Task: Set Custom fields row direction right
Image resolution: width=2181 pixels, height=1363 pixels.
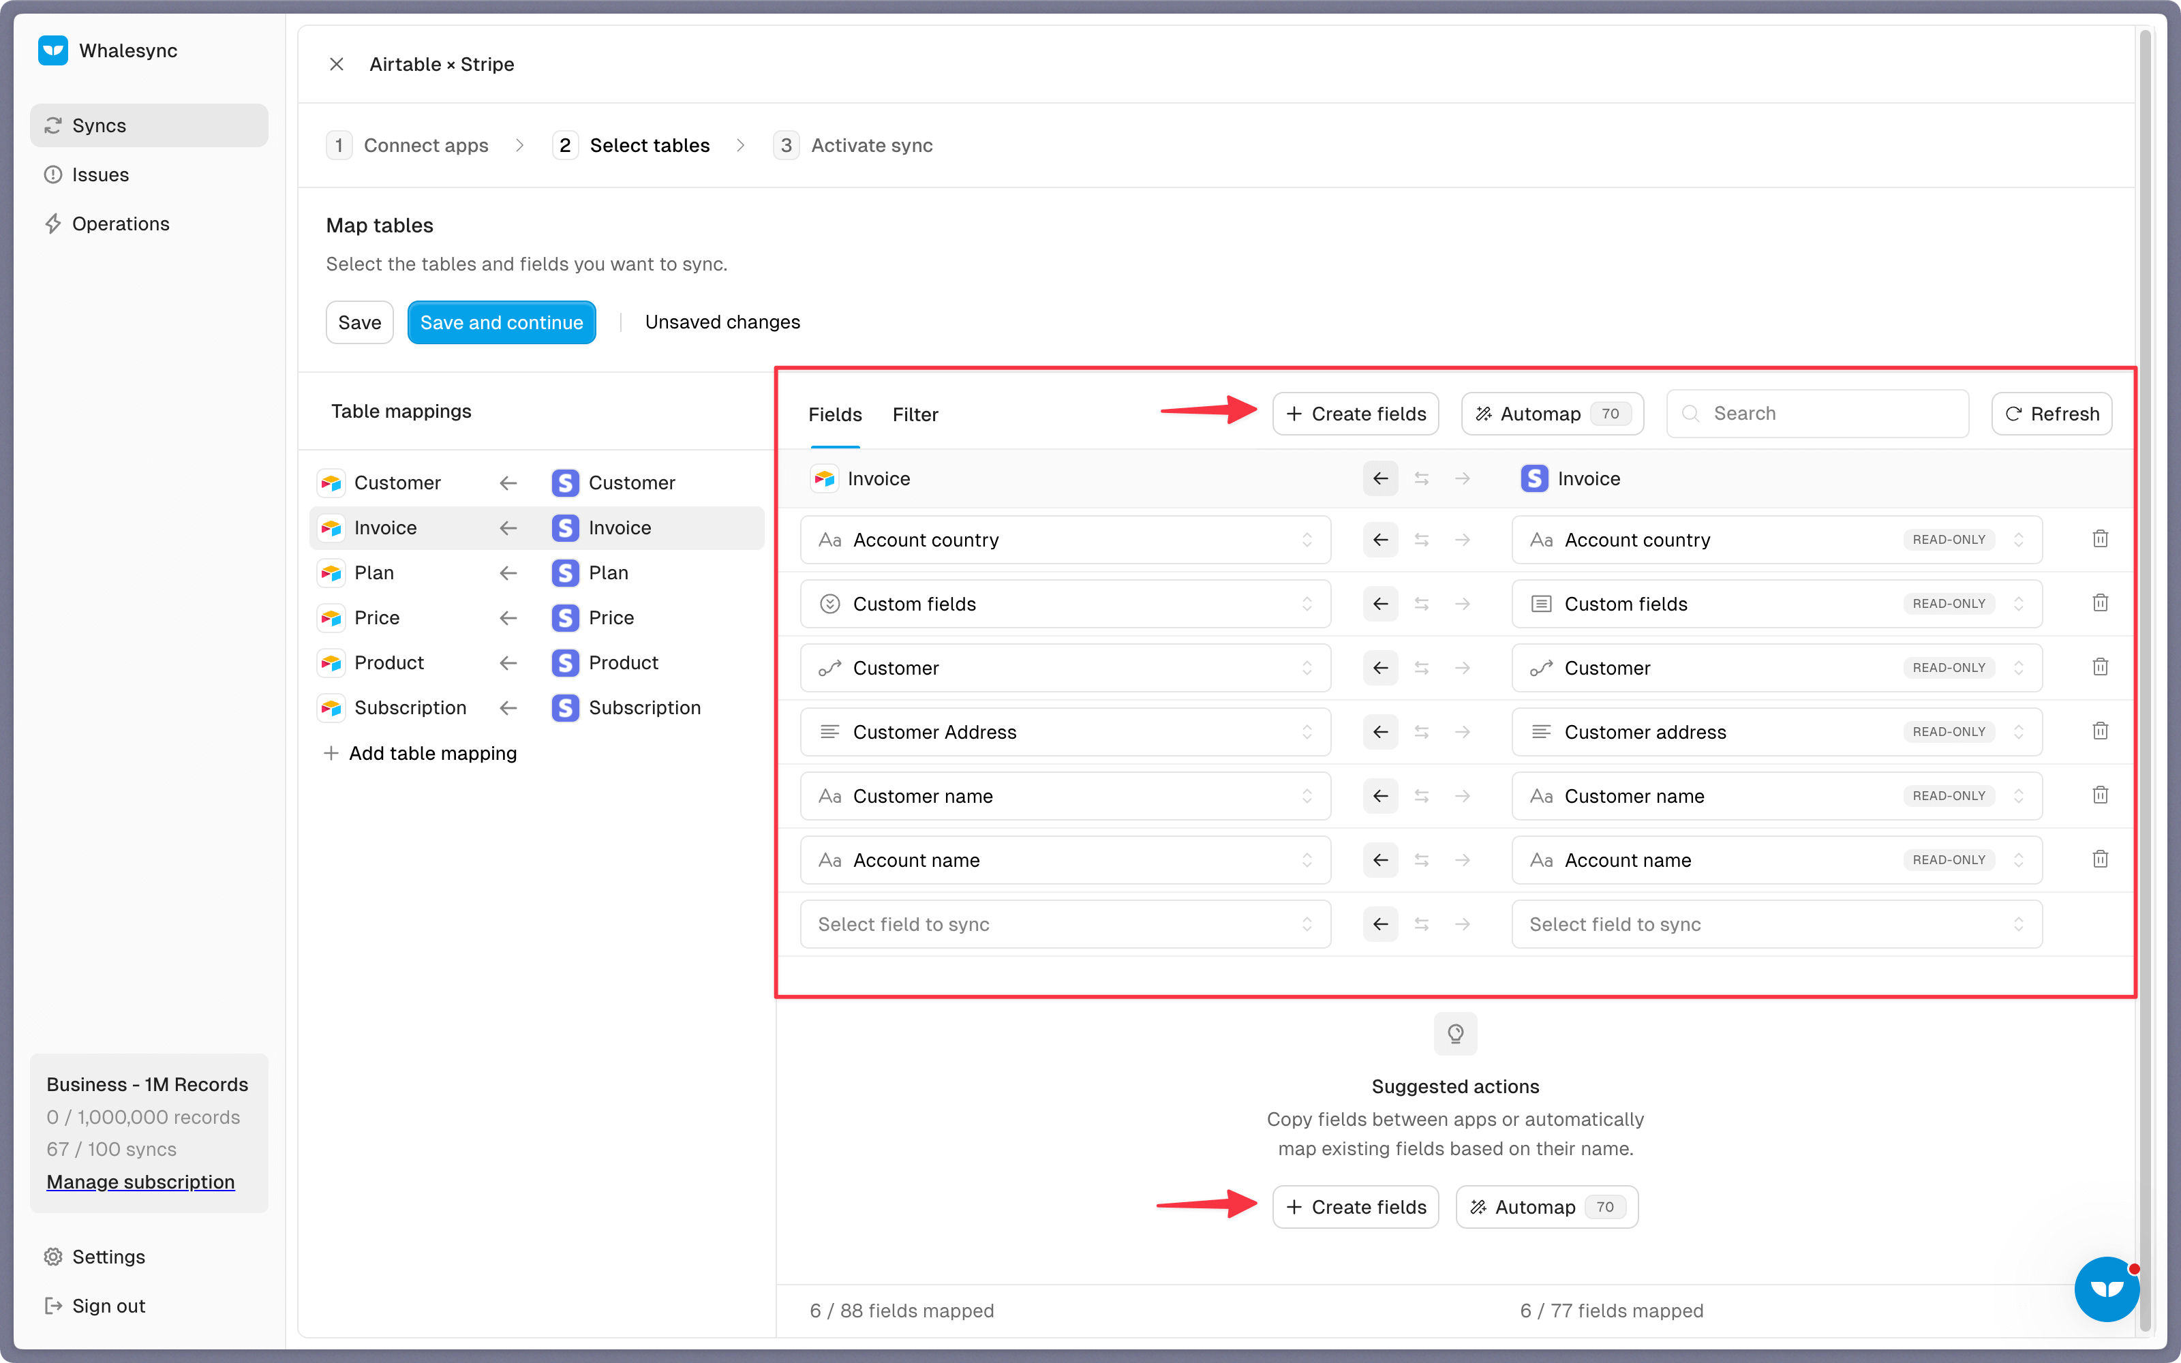Action: click(x=1462, y=604)
